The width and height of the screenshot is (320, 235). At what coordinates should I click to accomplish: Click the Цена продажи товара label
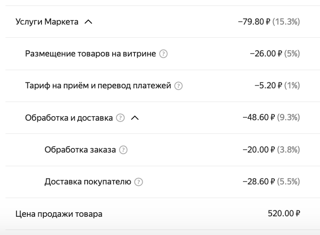59,214
